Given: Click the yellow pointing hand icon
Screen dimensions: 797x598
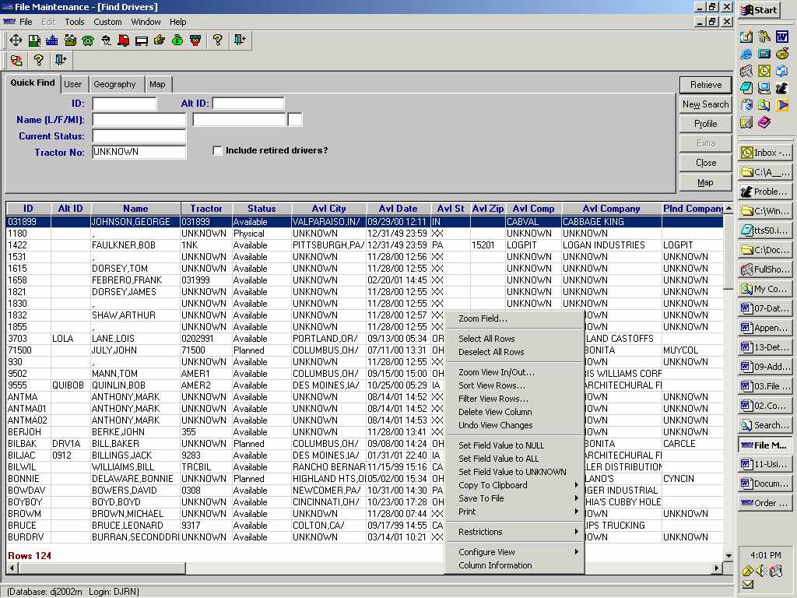Looking at the screenshot, I should coord(160,40).
